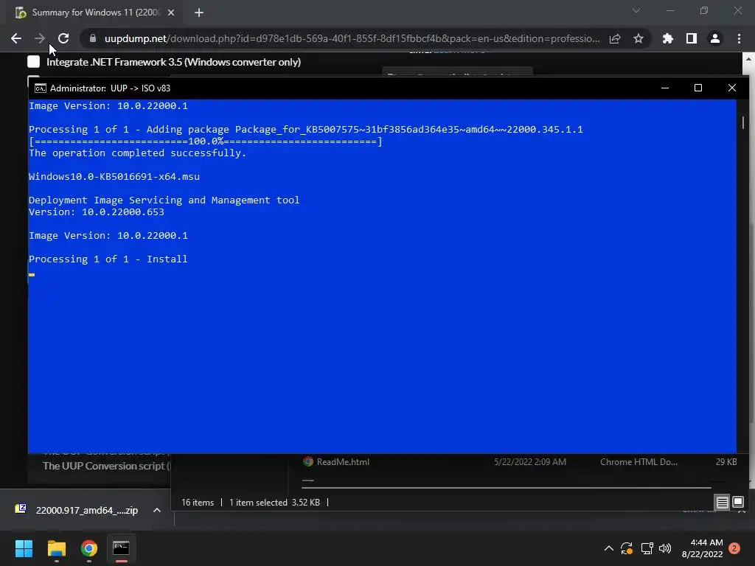Click command prompt taskbar icon
This screenshot has width=755, height=566.
(121, 548)
